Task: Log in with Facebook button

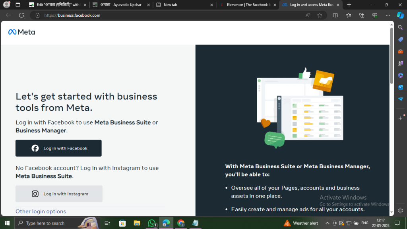Action: pyautogui.click(x=58, y=148)
